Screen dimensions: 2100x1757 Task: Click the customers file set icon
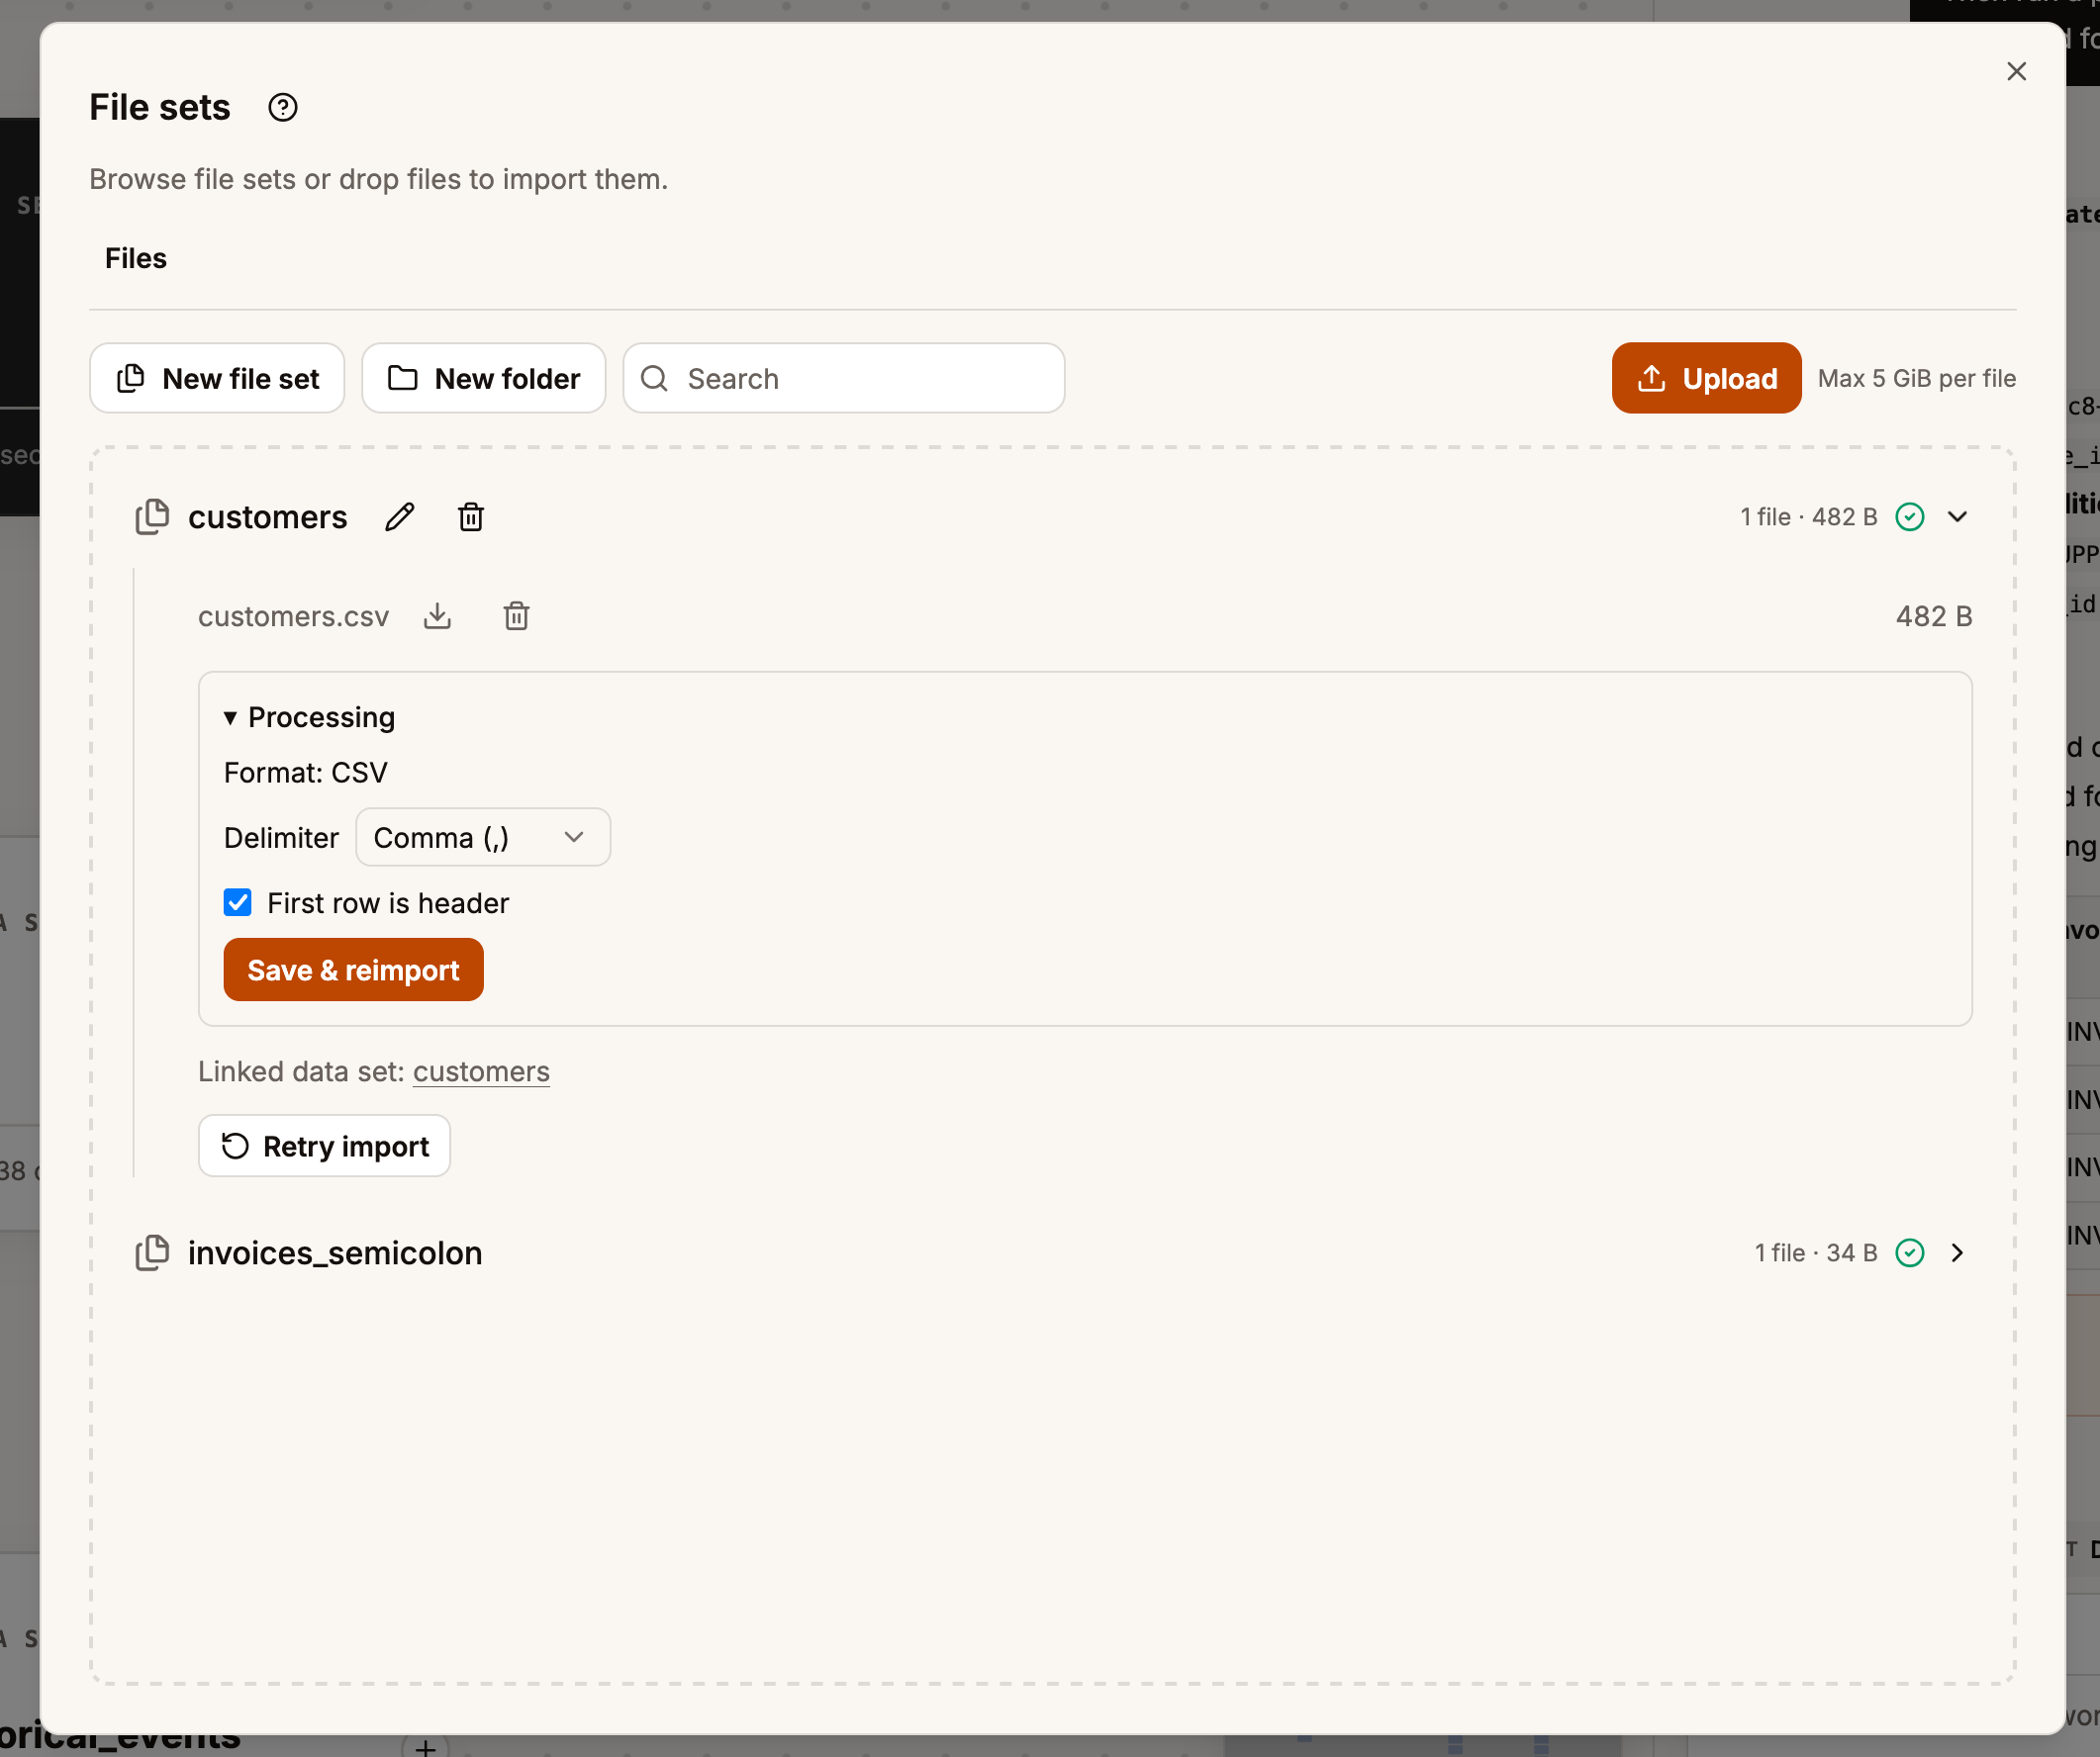(152, 516)
